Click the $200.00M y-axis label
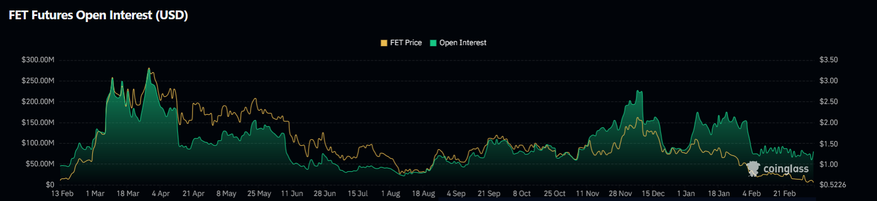Viewport: 877px width, 201px height. tap(38, 101)
